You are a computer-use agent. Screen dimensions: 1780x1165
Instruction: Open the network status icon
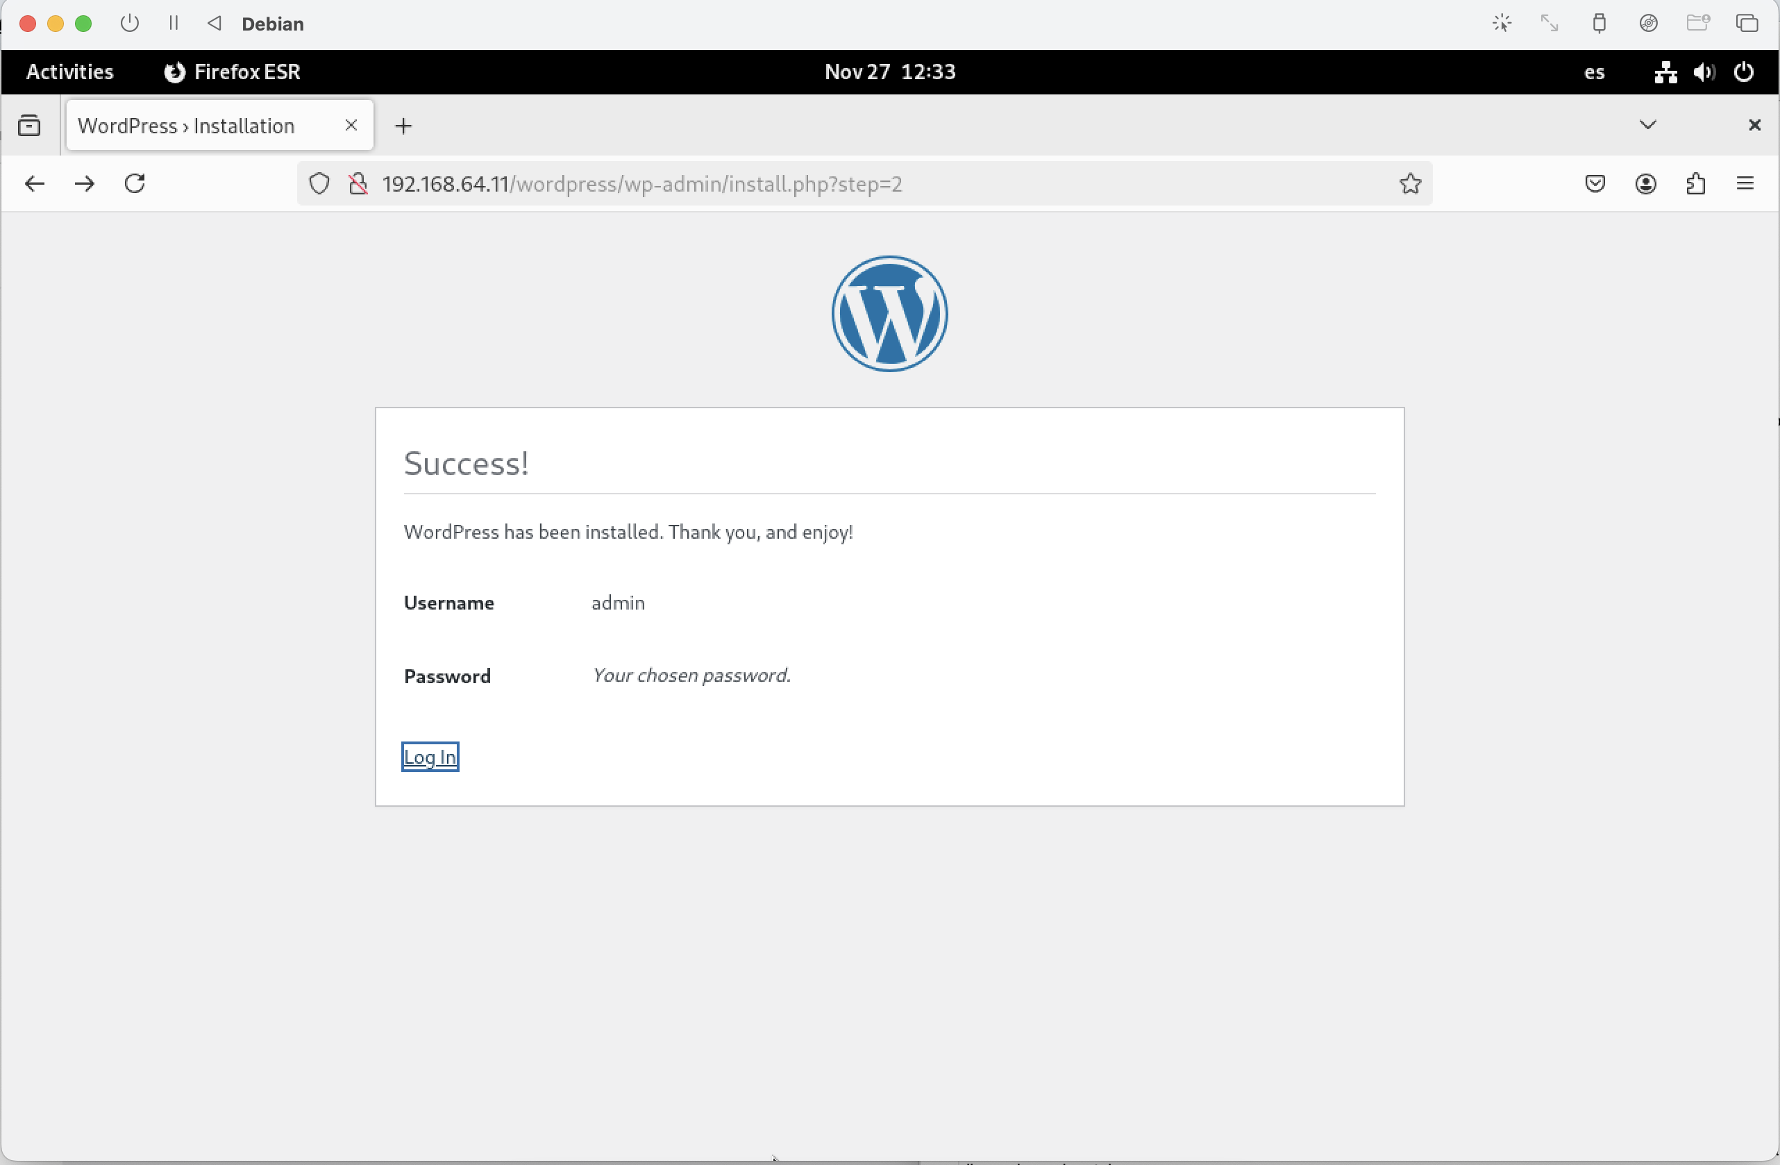[1665, 72]
